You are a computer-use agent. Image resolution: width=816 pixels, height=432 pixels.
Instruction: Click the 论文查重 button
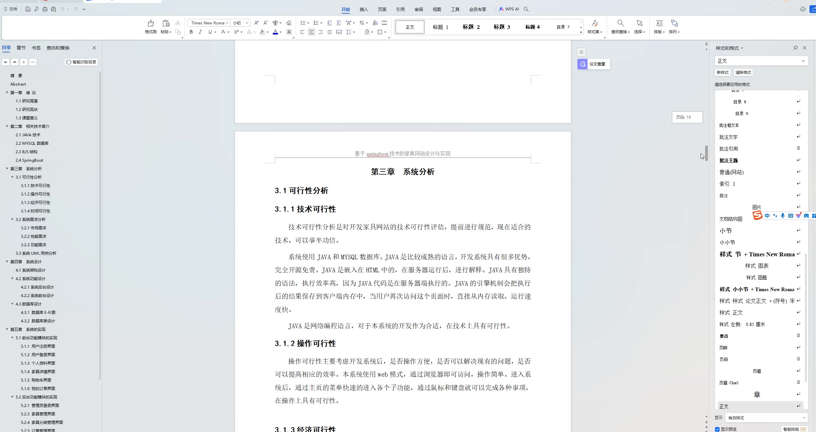[x=593, y=64]
